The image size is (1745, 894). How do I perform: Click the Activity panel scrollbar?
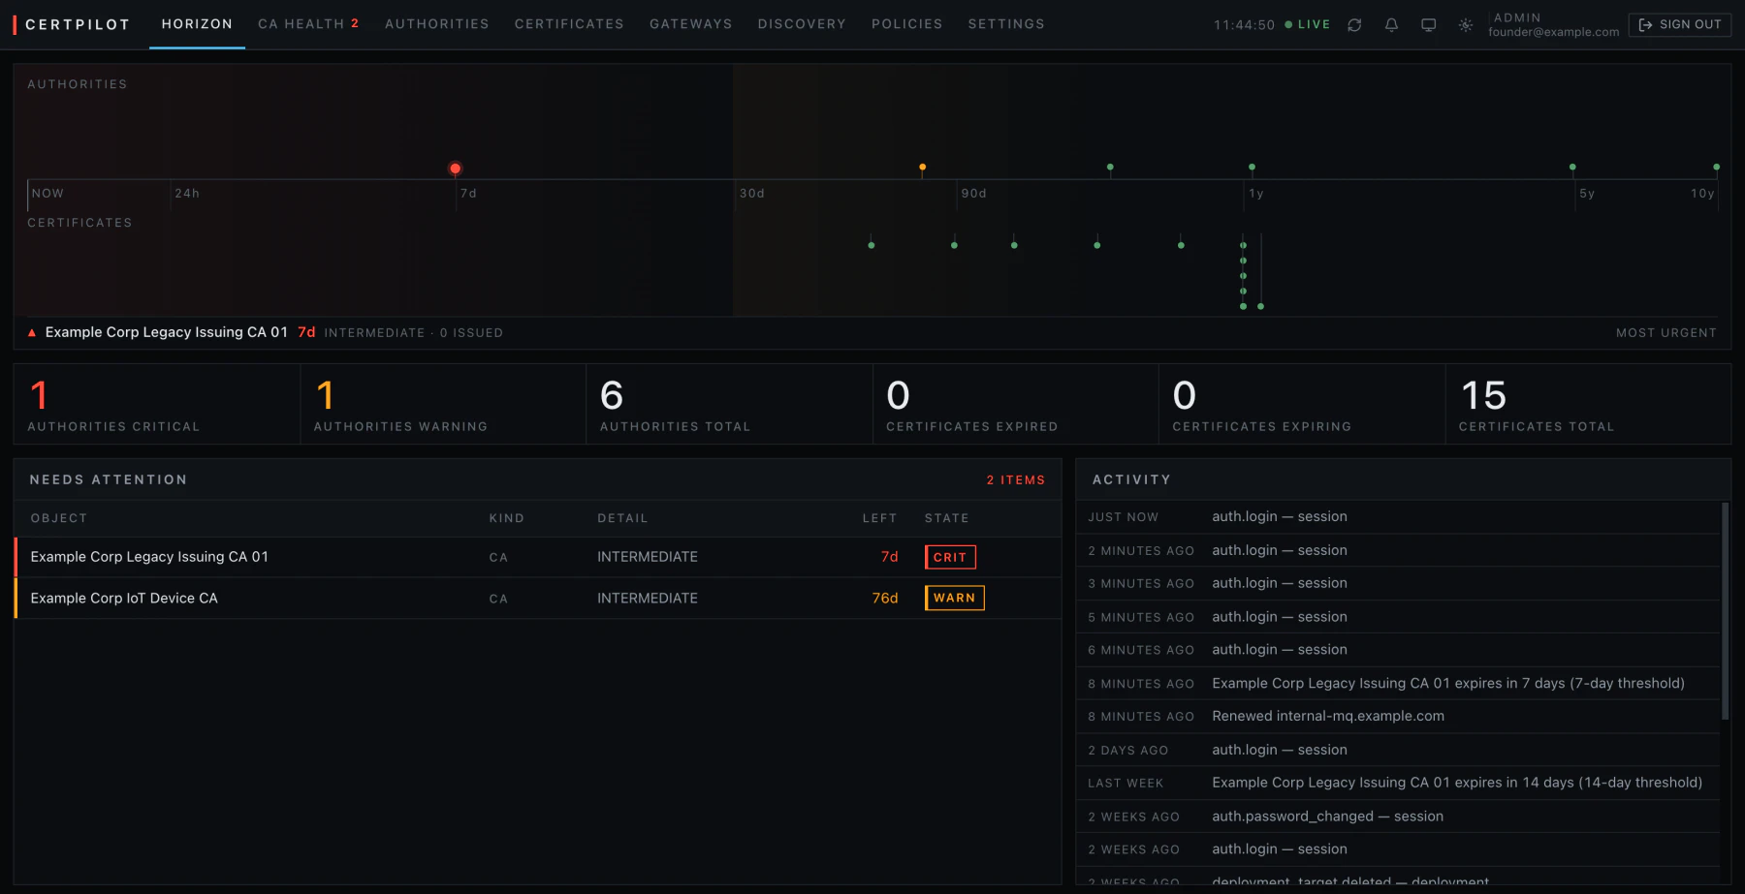click(1725, 610)
